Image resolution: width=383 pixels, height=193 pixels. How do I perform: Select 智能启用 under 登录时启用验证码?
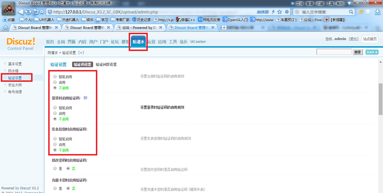tap(55, 108)
